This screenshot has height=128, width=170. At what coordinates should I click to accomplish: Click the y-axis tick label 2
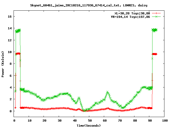pos(11,99)
